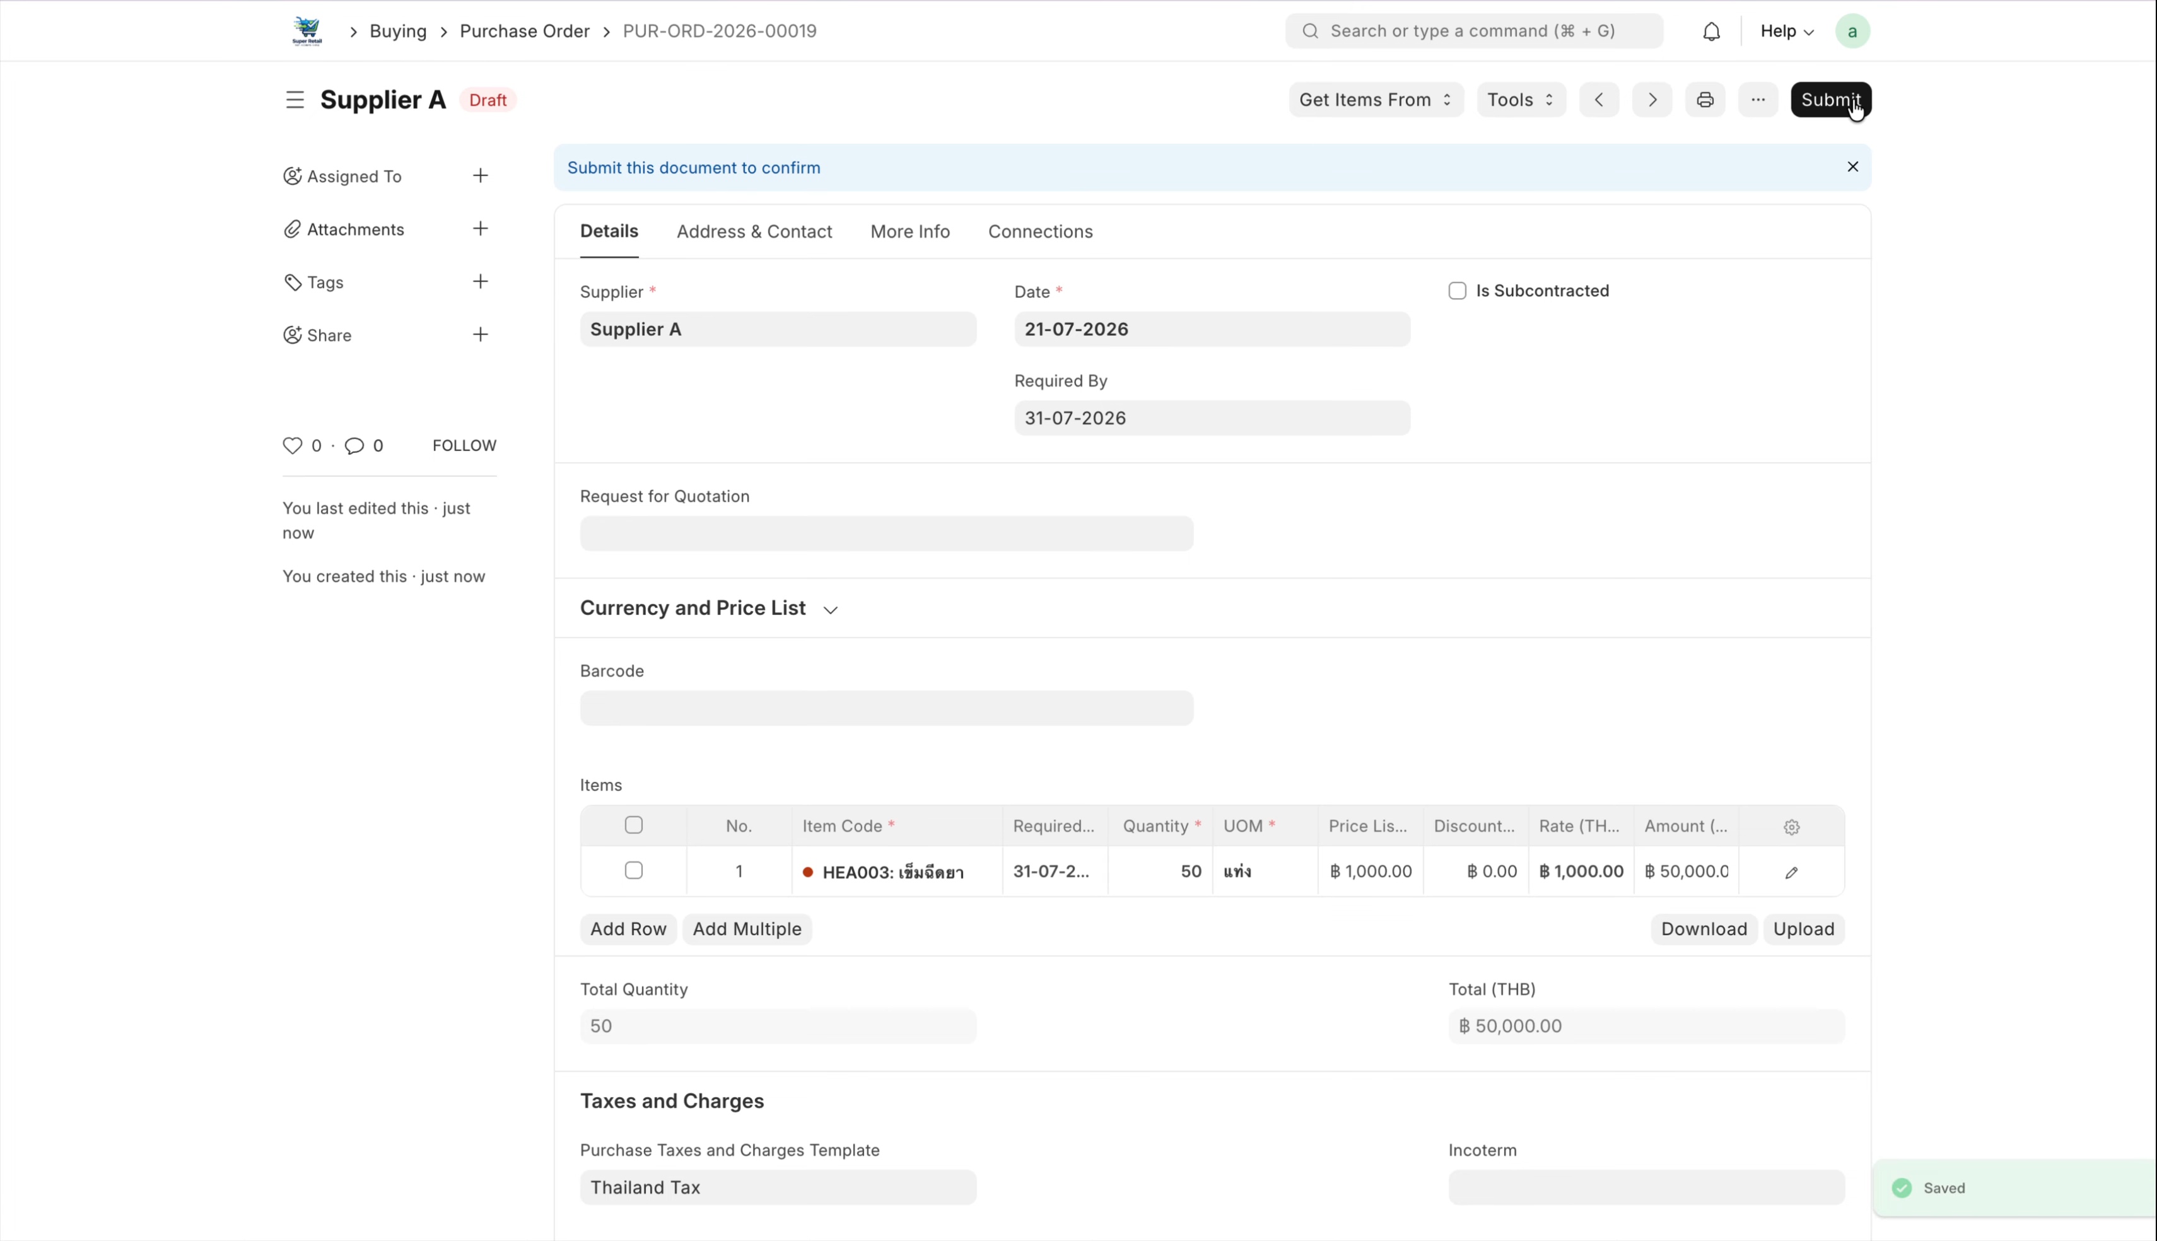
Task: Click the Saved toast notification
Action: pos(2014,1188)
